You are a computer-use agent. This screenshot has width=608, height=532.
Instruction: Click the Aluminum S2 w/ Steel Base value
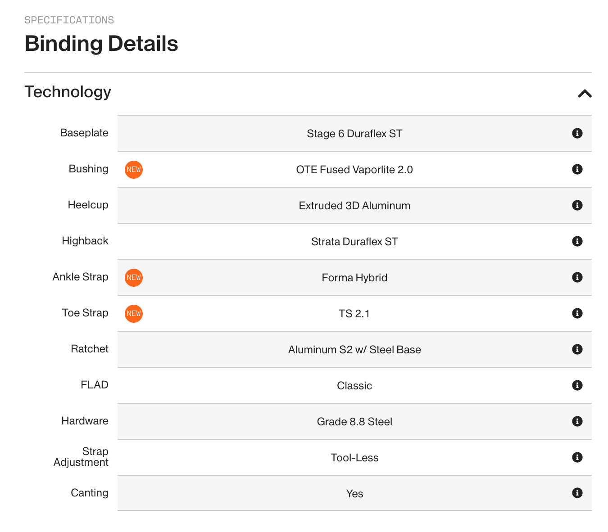(354, 350)
